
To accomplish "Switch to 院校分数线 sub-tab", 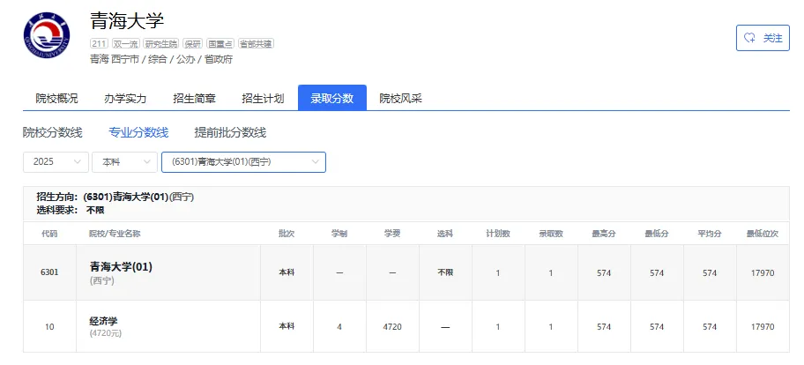I will pyautogui.click(x=53, y=133).
